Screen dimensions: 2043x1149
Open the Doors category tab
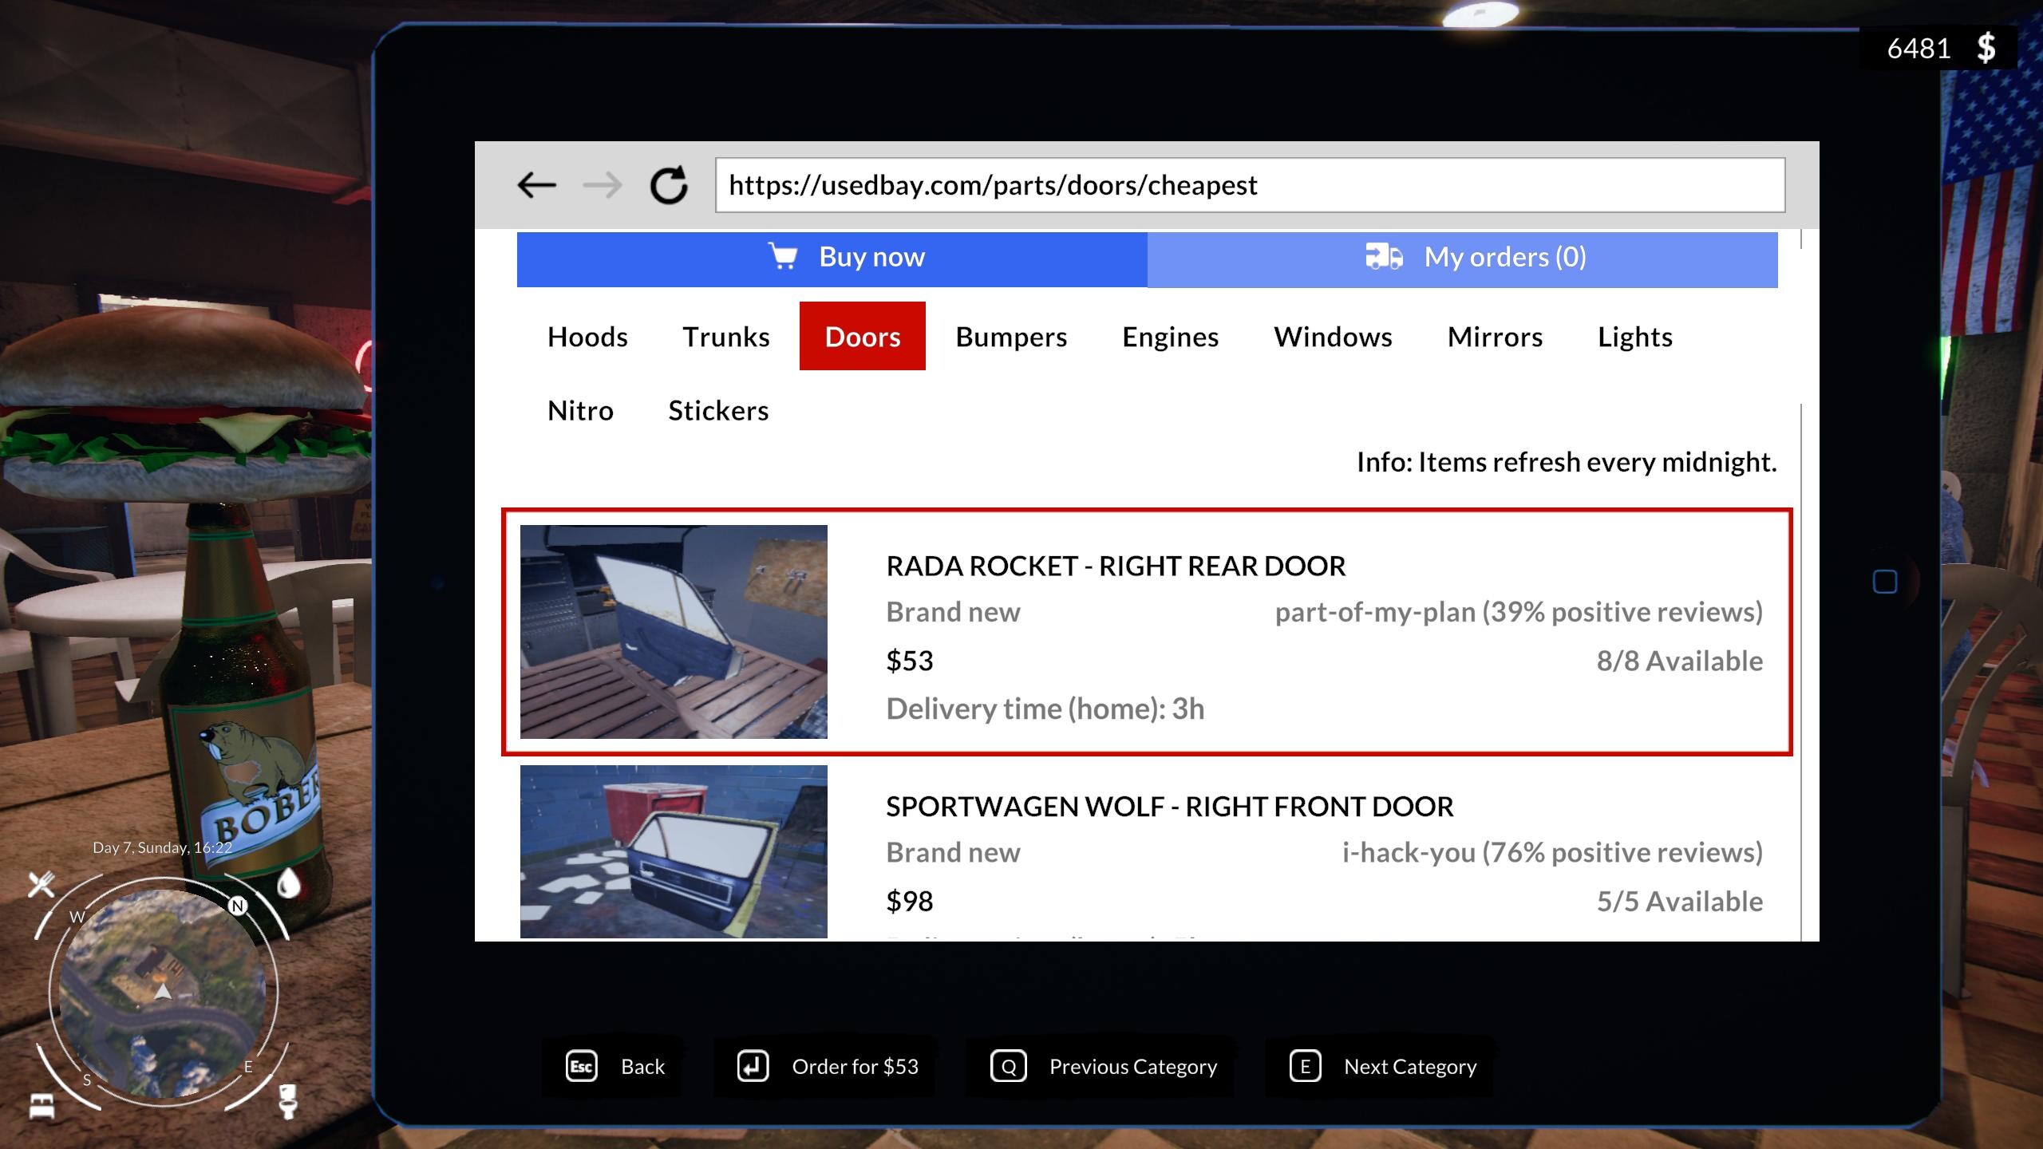click(862, 336)
